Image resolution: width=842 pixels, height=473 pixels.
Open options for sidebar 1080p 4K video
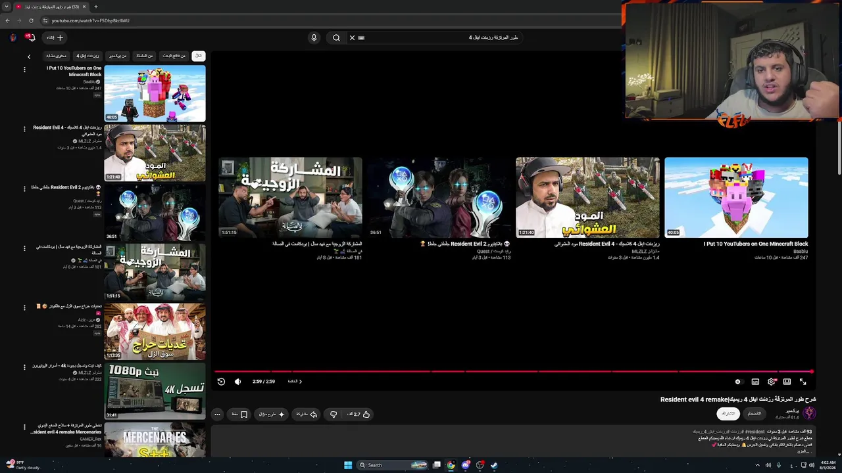24,367
